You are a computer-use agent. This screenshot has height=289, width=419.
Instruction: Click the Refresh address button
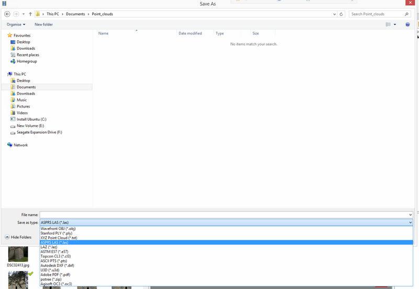pos(341,14)
